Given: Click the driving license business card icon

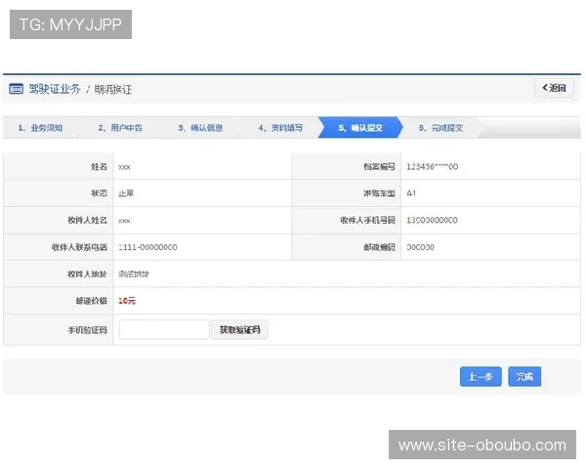Looking at the screenshot, I should [x=16, y=89].
